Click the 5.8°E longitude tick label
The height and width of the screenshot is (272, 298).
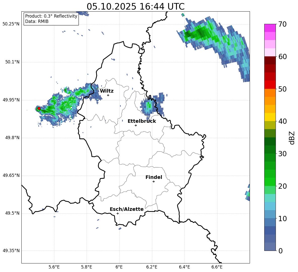[x=87, y=267]
